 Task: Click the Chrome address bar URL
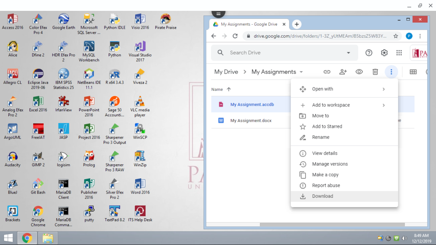point(320,36)
